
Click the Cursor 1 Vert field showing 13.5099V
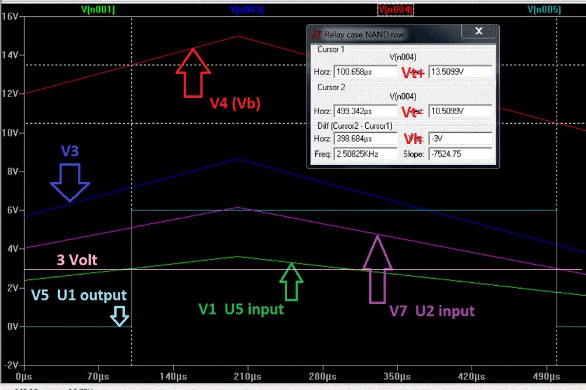click(x=460, y=72)
